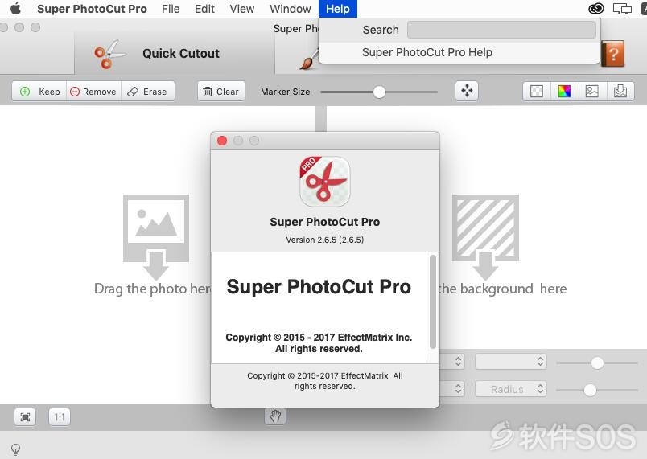The width and height of the screenshot is (647, 459).
Task: Open the Radius dropdown
Action: (511, 389)
